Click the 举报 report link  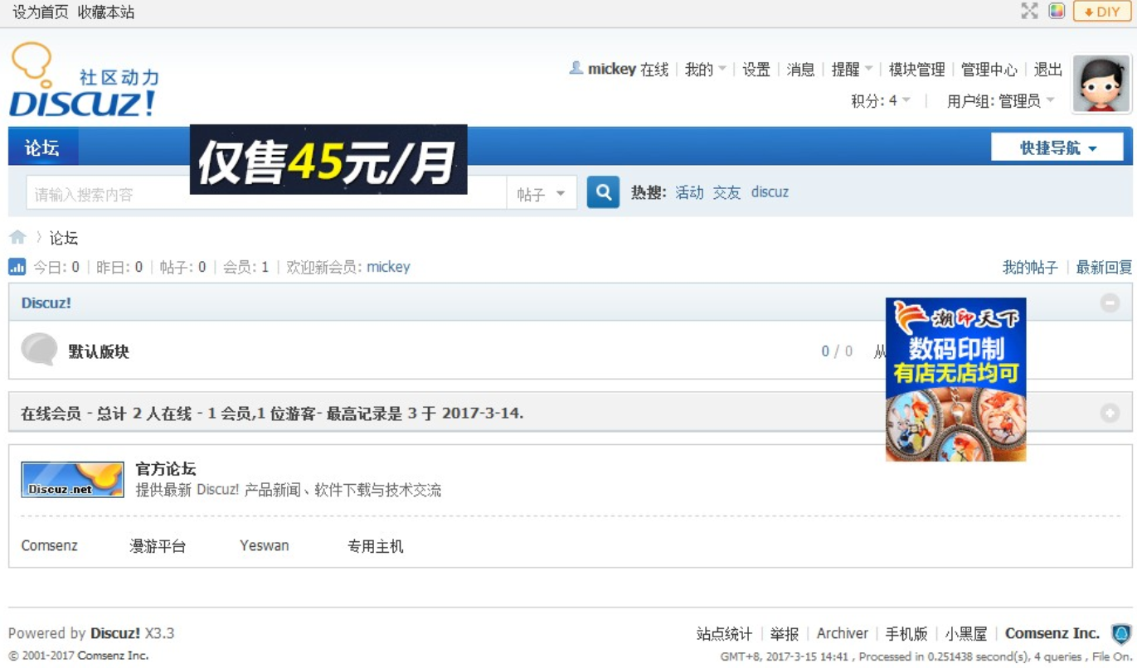(784, 634)
